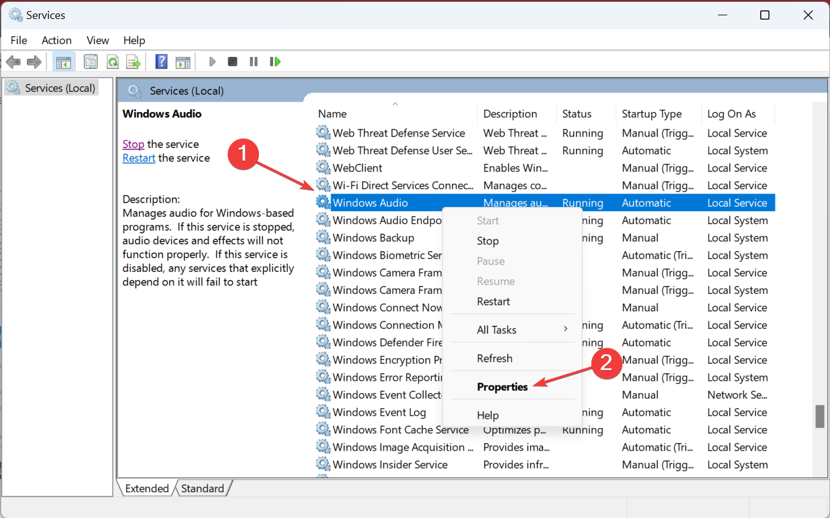
Task: Open Properties via the toolbar icon
Action: 91,62
